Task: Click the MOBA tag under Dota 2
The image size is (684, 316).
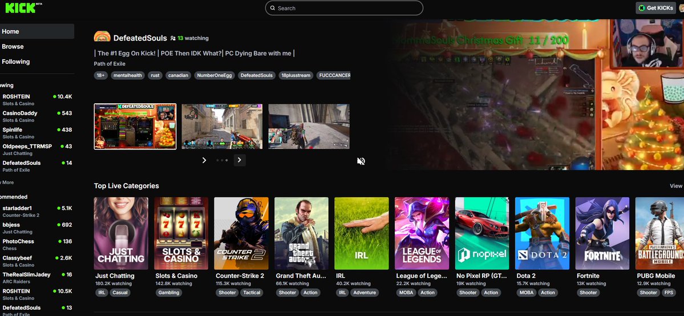Action: [x=525, y=293]
